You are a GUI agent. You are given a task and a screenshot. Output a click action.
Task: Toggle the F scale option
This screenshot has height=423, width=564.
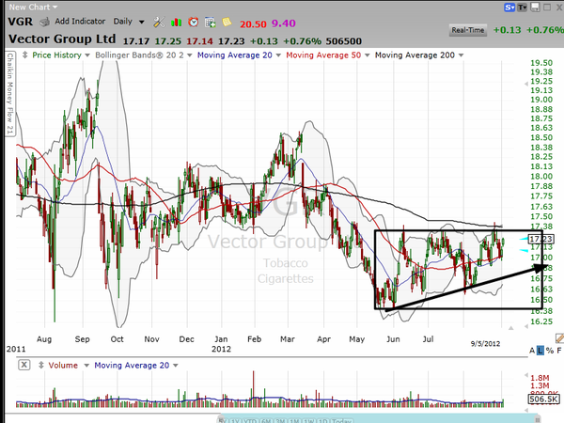point(559,351)
